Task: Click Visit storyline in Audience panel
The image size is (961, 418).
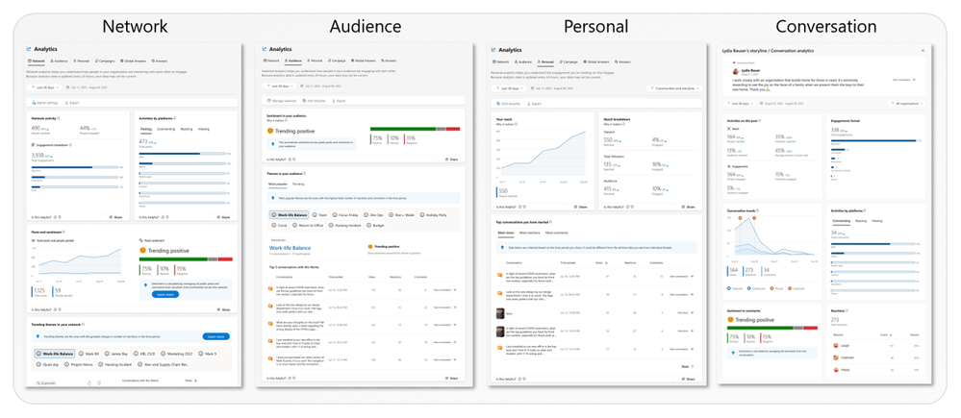Action: point(314,100)
